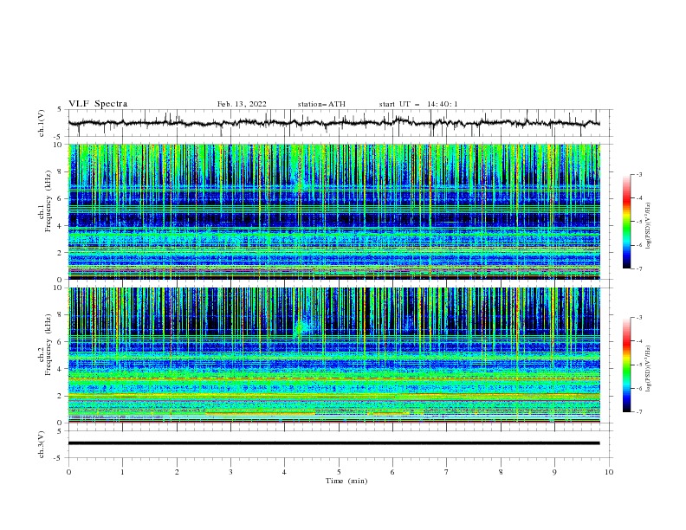Screen dimensions: 686x530
Task: Click the ch.1 colorbar 'log(PSD)(V²/Hz)' label
Action: click(649, 226)
